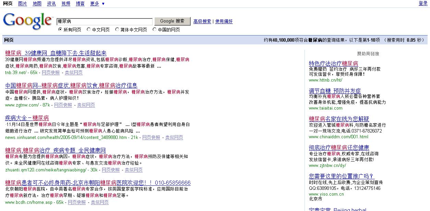
Task: Open sponsored link 您需要这里的位置推广吗？
Action: tap(341, 176)
